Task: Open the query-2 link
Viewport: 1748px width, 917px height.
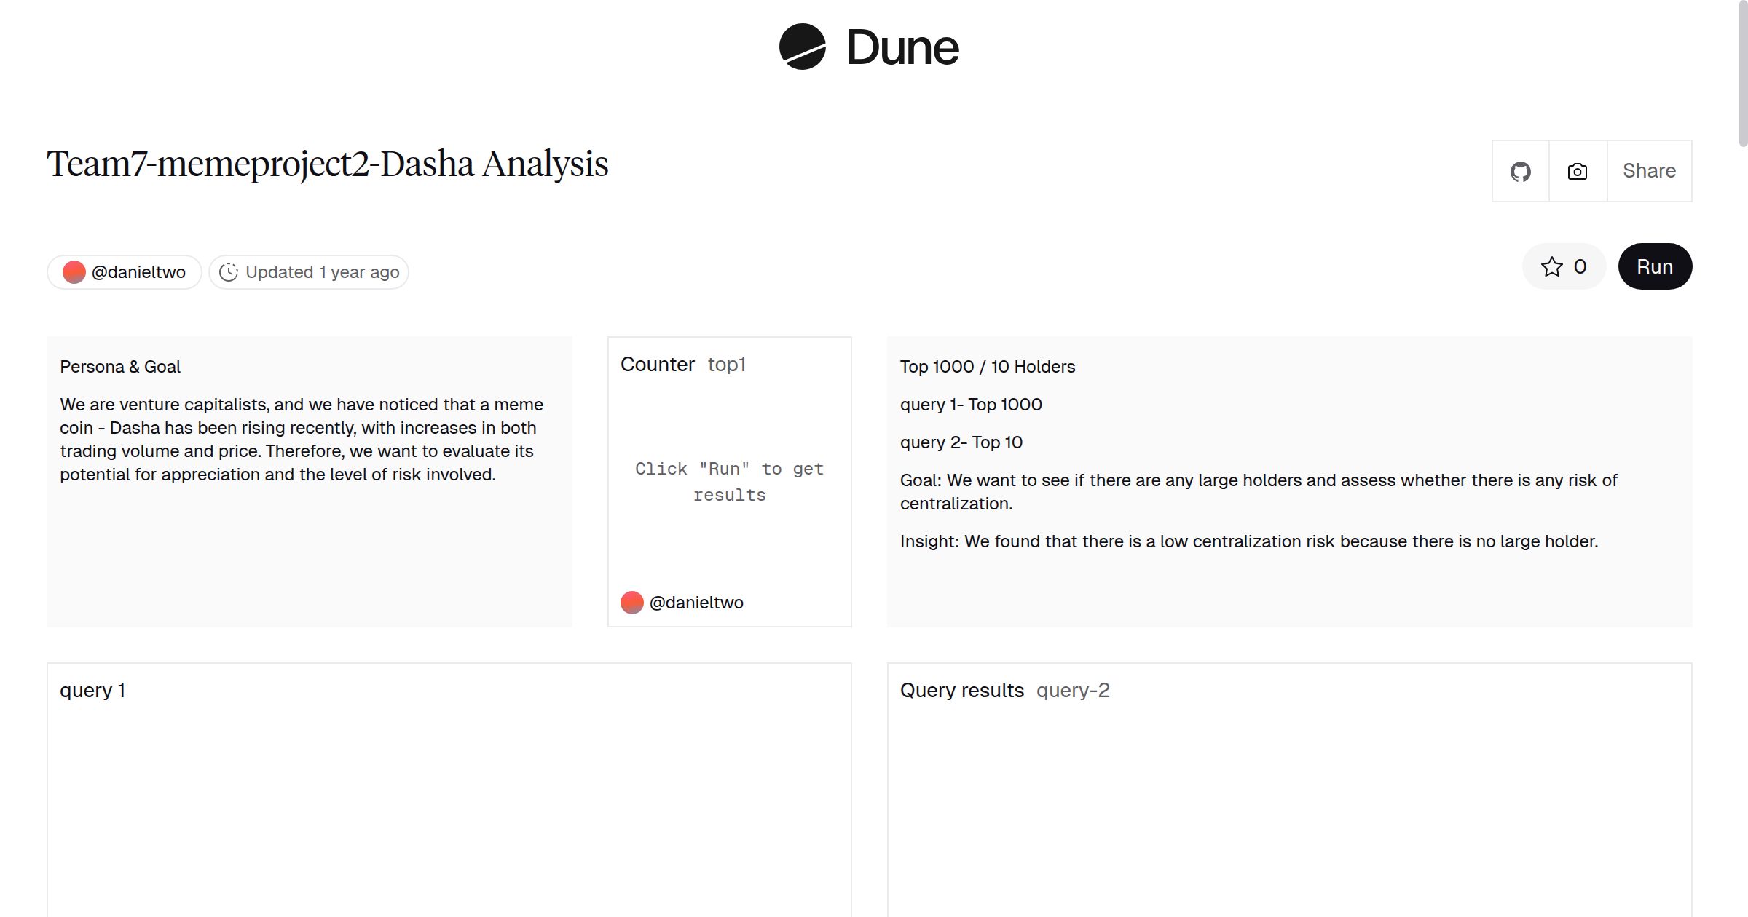Action: (x=1072, y=691)
